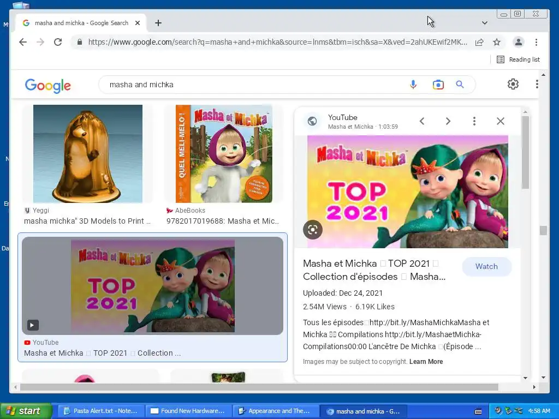Open tab search dropdown arrow

485,23
